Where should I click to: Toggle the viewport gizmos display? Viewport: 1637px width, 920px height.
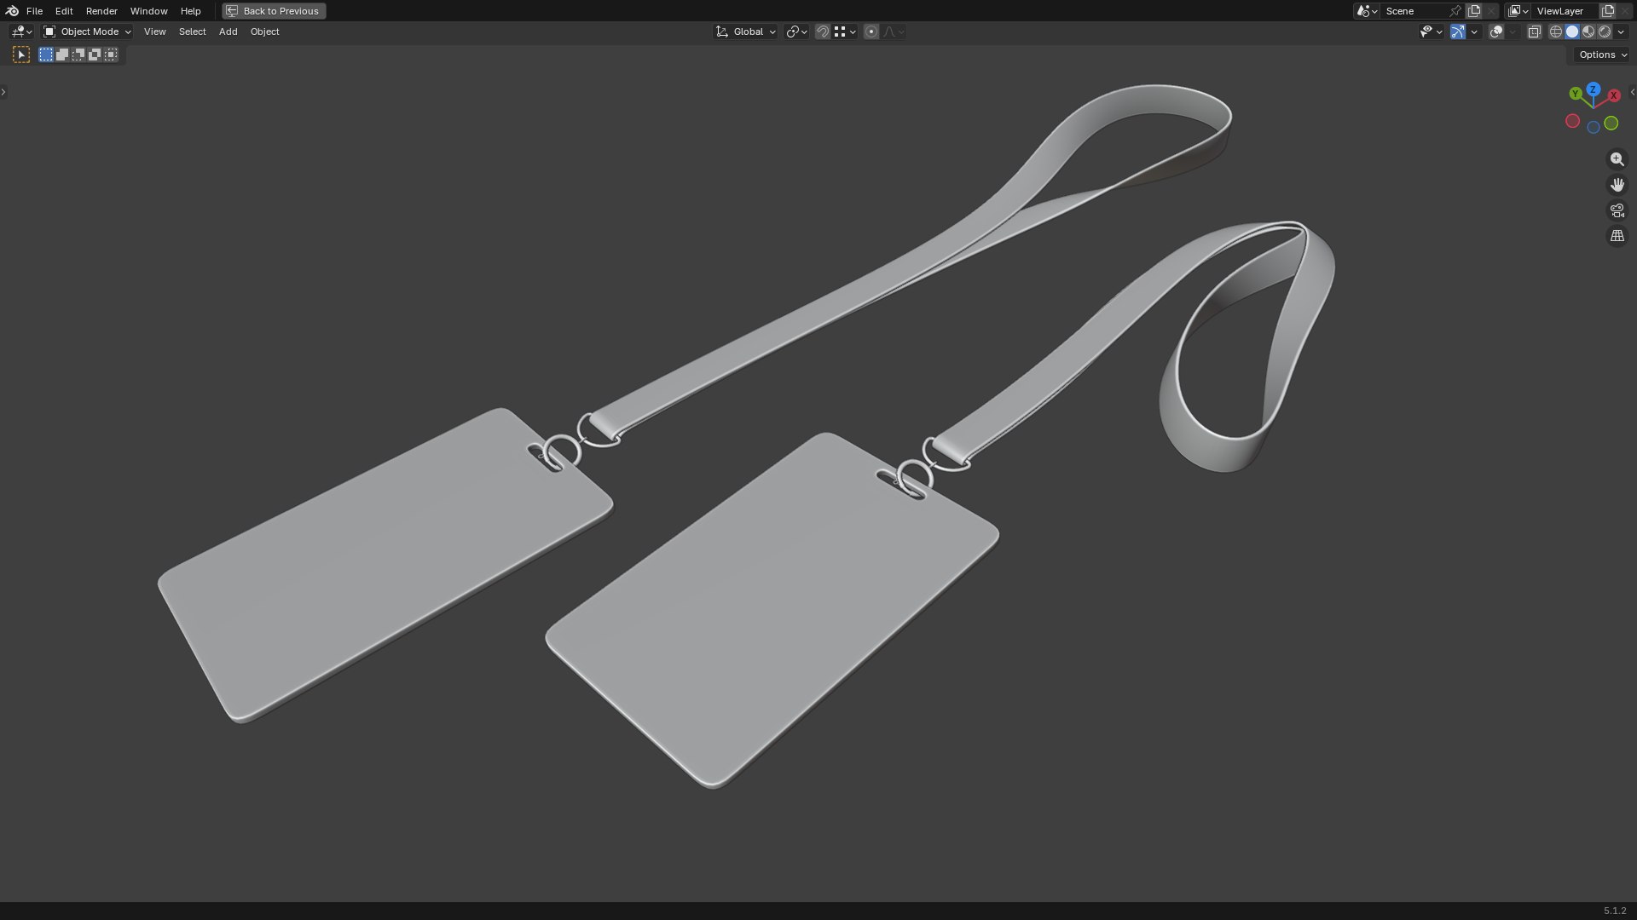click(1458, 32)
